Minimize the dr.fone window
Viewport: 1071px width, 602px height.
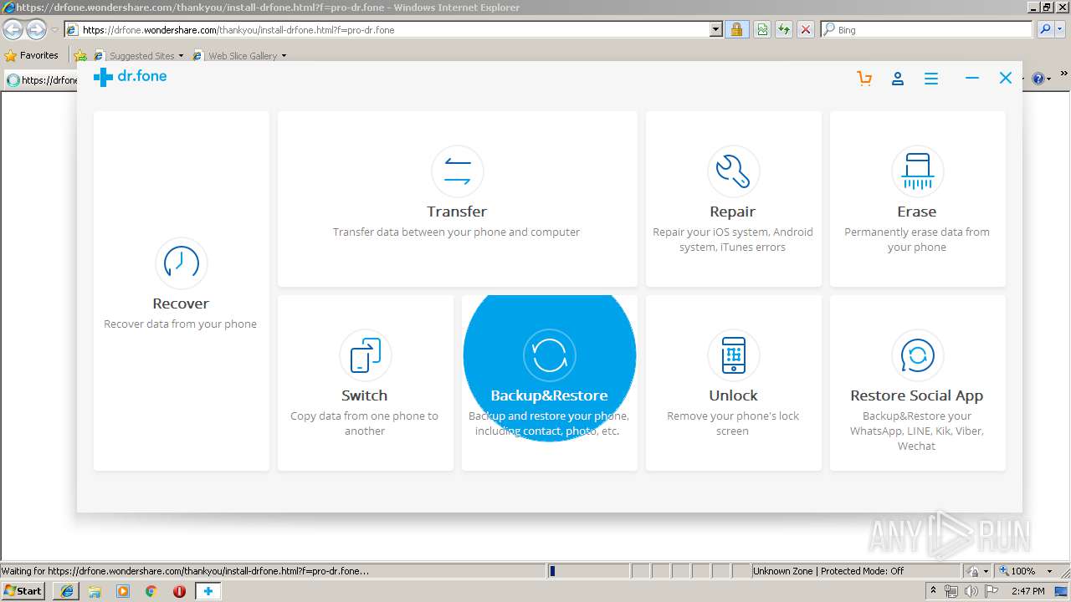tap(971, 78)
